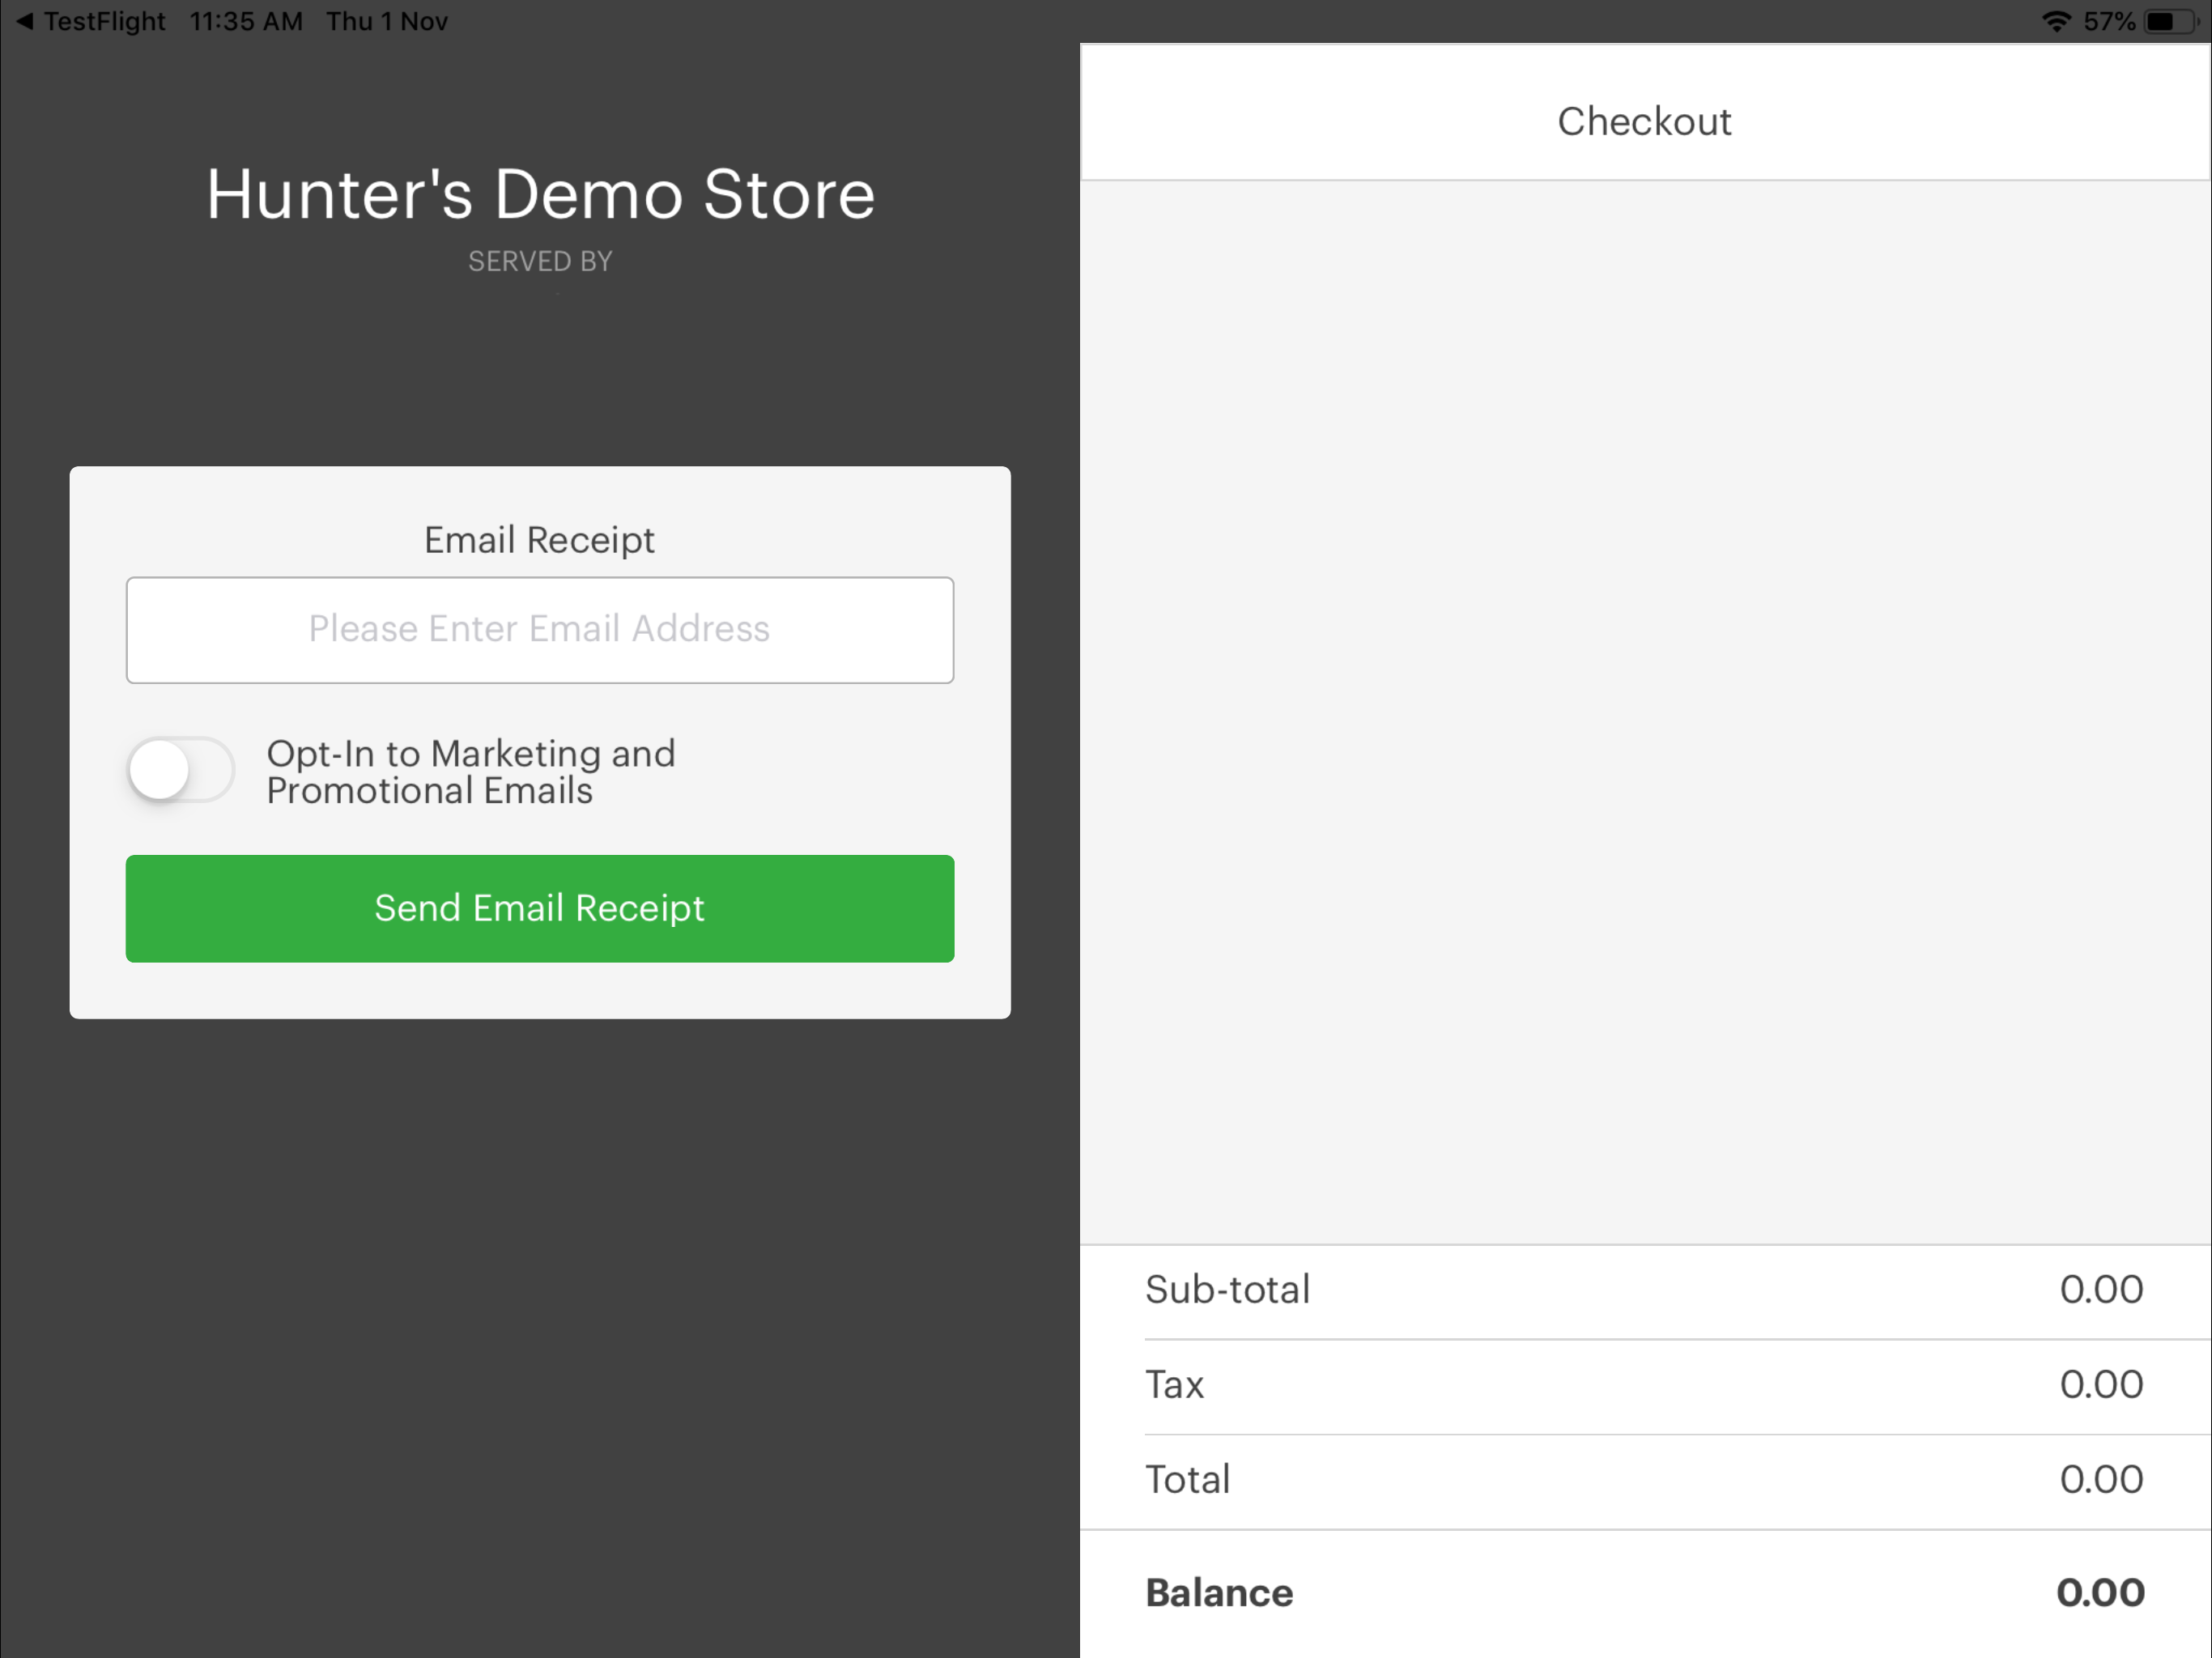Click the Email Receipt heading
The image size is (2212, 1658).
540,540
